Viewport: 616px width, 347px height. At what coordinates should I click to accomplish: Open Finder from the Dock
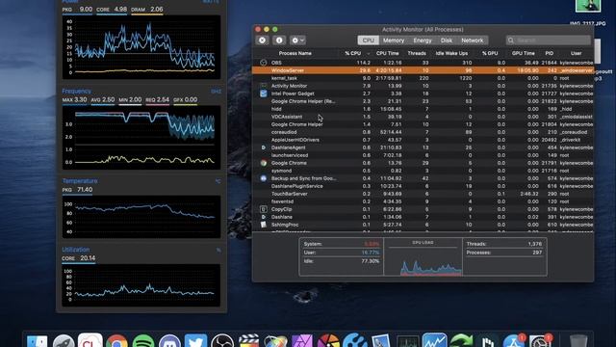pos(37,341)
